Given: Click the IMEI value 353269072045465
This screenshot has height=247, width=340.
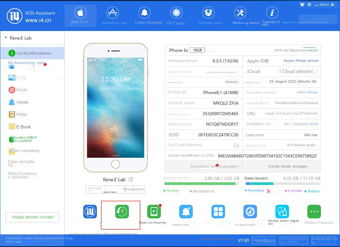Looking at the screenshot, I should pyautogui.click(x=220, y=113).
